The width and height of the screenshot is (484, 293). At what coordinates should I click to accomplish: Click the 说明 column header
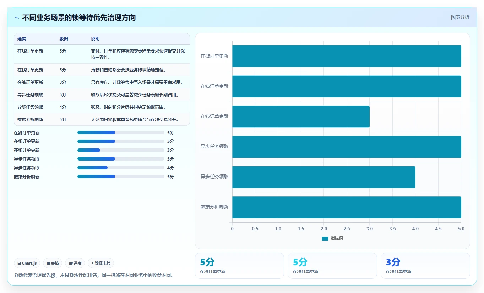[95, 39]
